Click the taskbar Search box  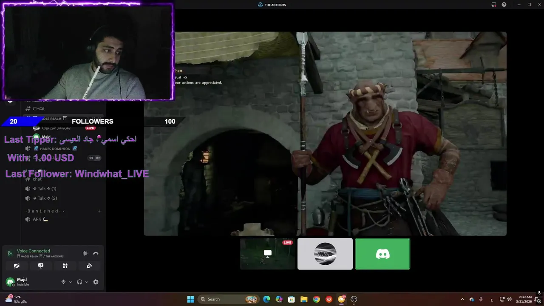click(229, 299)
